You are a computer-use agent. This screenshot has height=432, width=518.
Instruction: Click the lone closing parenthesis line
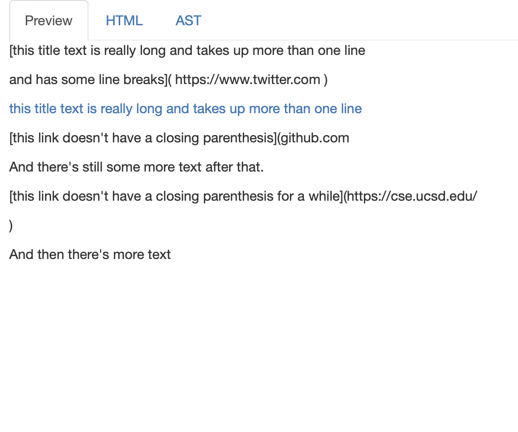(x=11, y=226)
